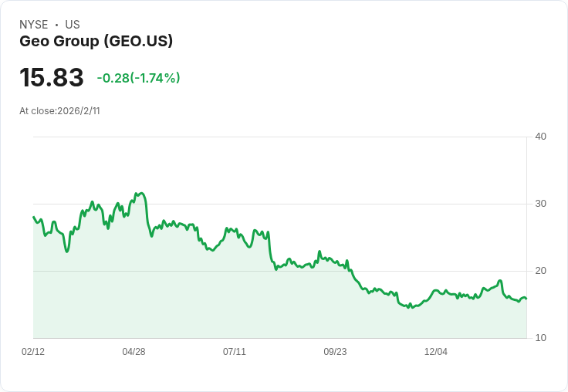Click the leftmost start of price line

click(34, 218)
